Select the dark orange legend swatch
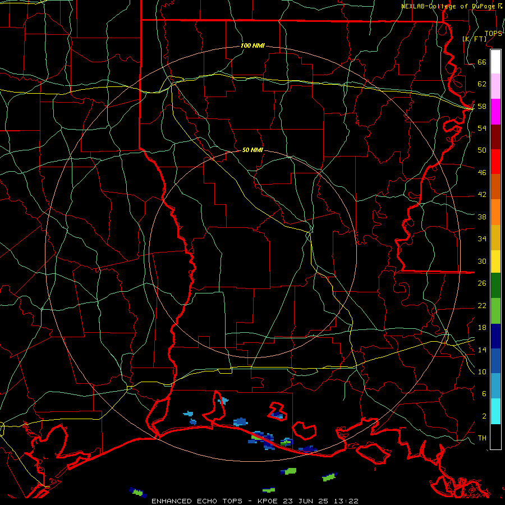The width and height of the screenshot is (505, 505). (495, 187)
